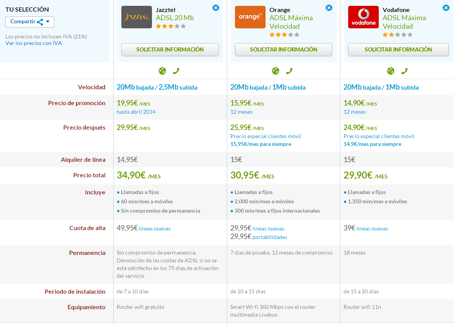The width and height of the screenshot is (454, 324).
Task: Click the internet globe icon under Orange
Action: [x=276, y=71]
